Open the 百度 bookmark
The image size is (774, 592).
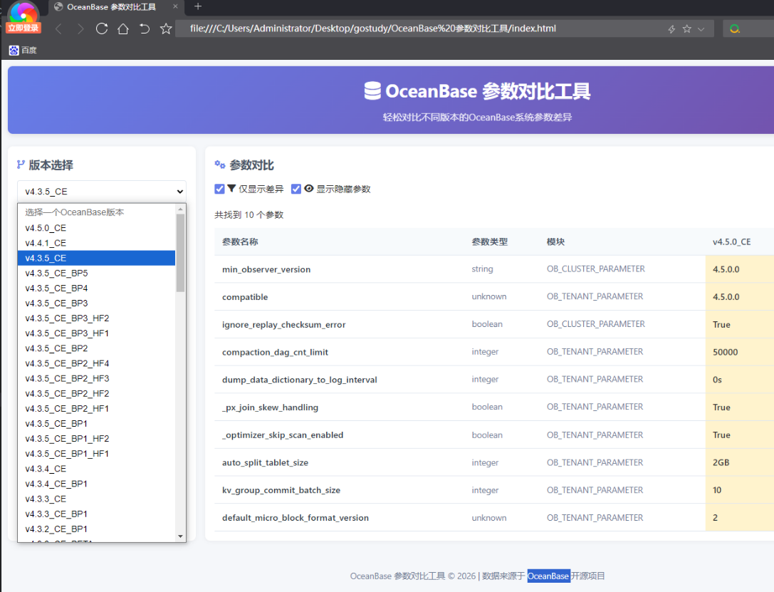tap(23, 50)
